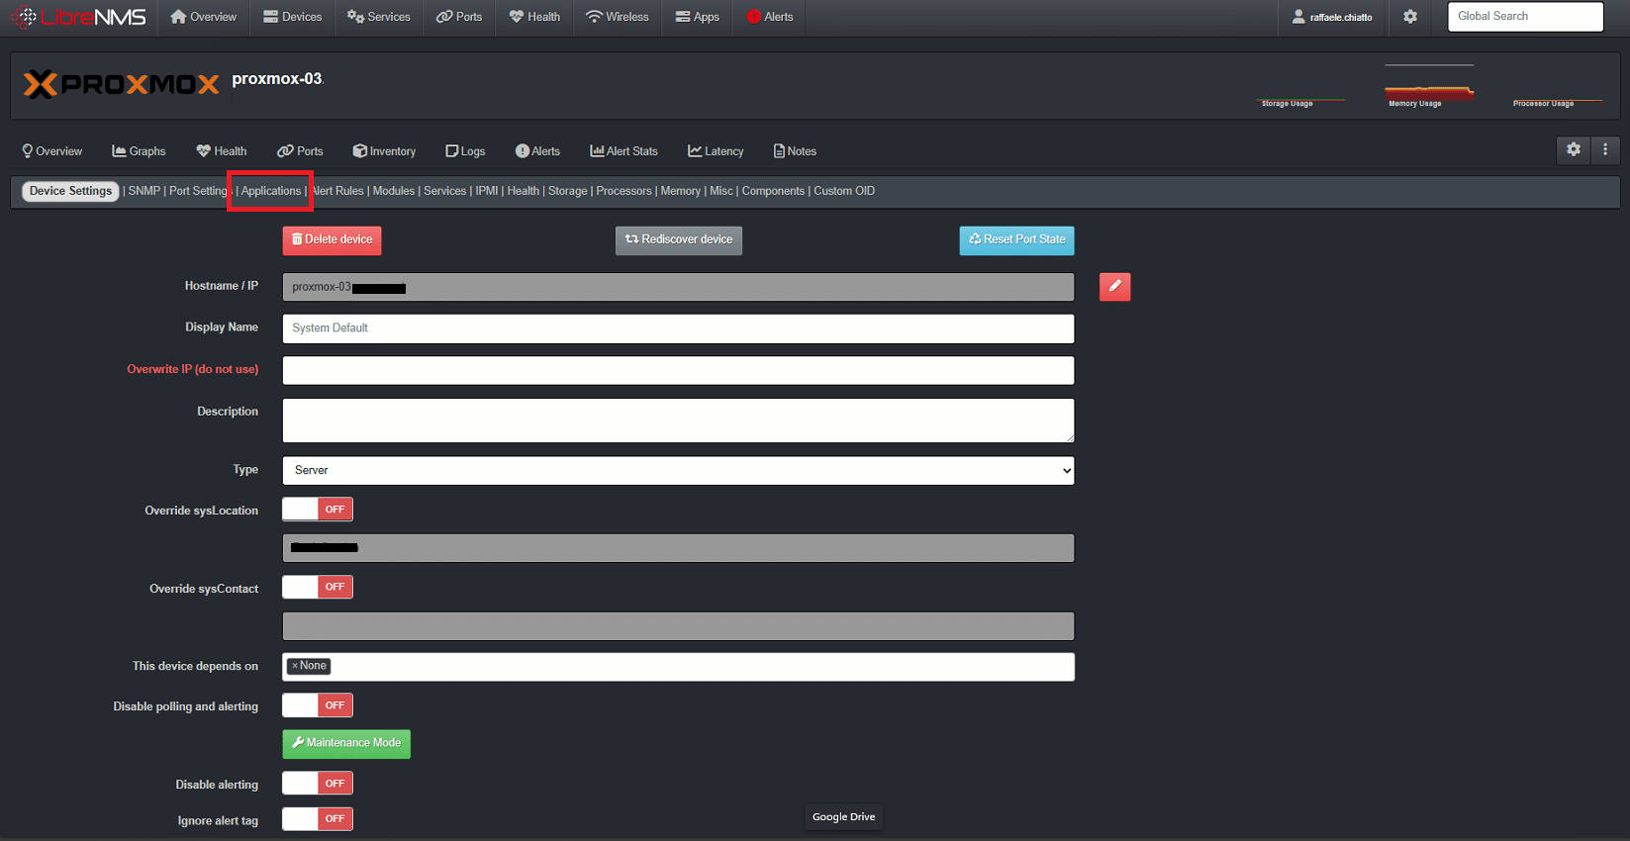Click the device settings gear icon
The width and height of the screenshot is (1630, 841).
1574,150
